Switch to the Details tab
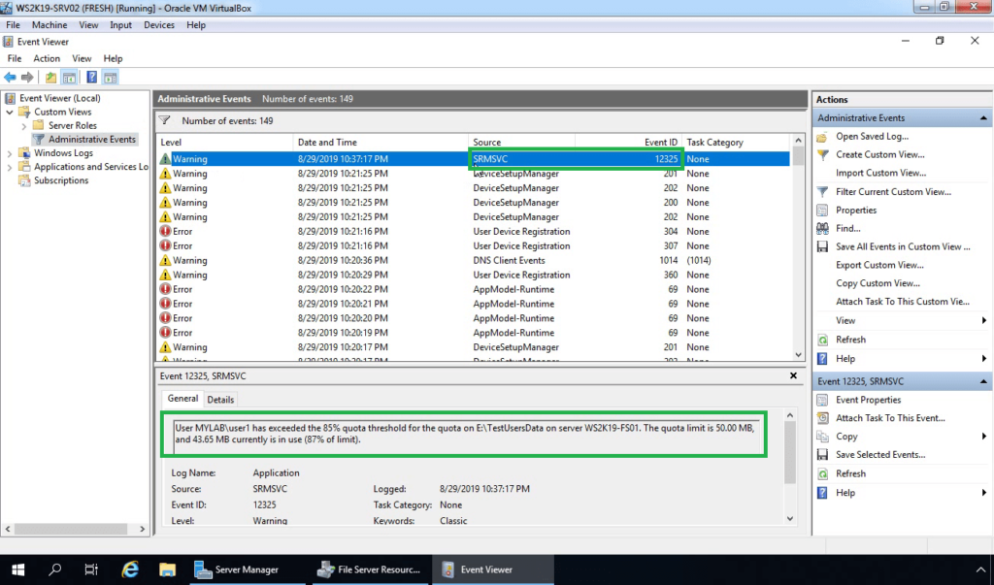Image resolution: width=994 pixels, height=585 pixels. (x=220, y=400)
